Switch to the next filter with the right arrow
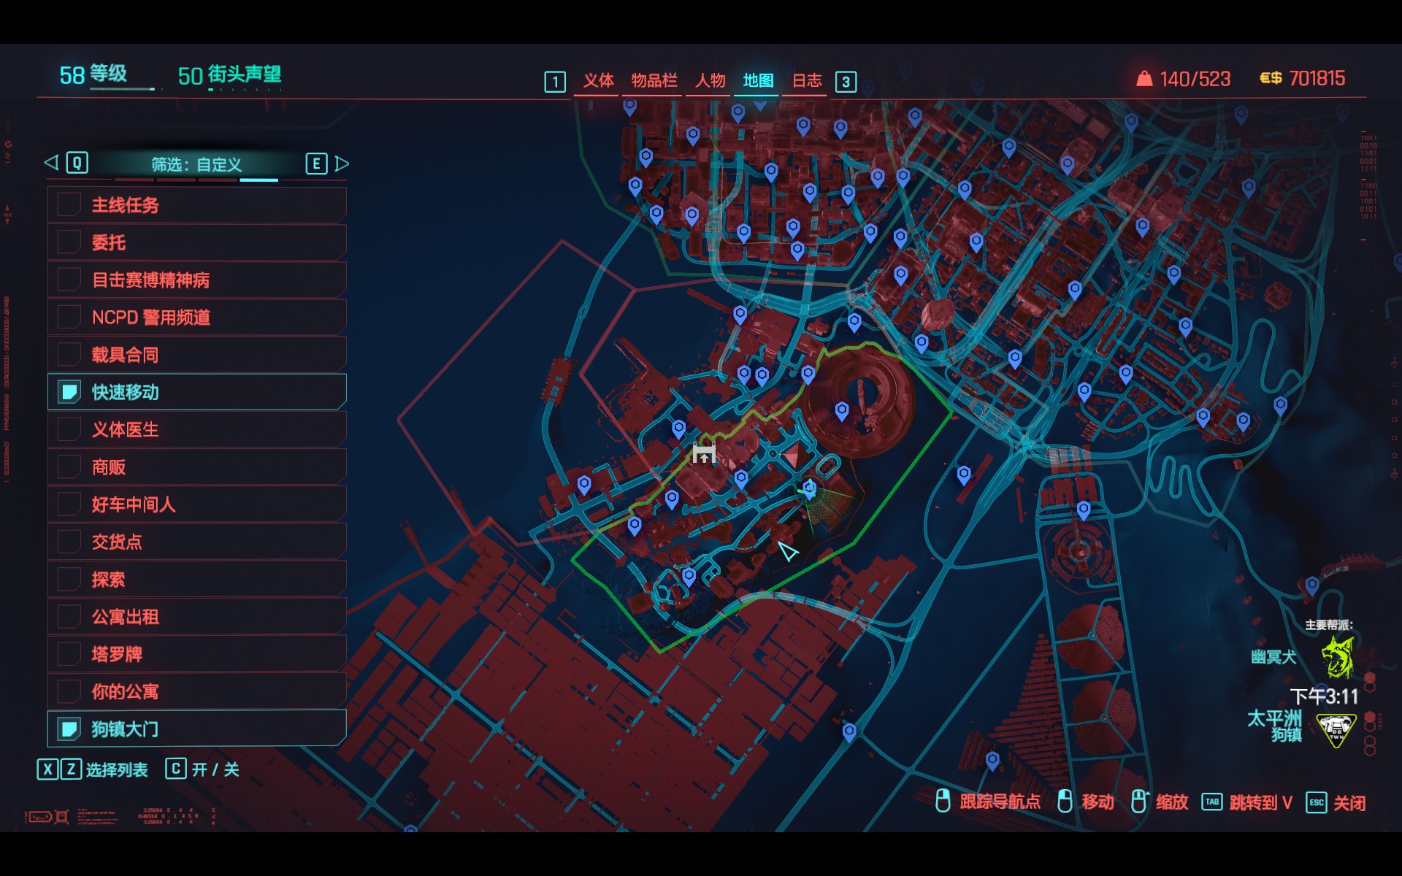This screenshot has height=876, width=1402. (342, 164)
